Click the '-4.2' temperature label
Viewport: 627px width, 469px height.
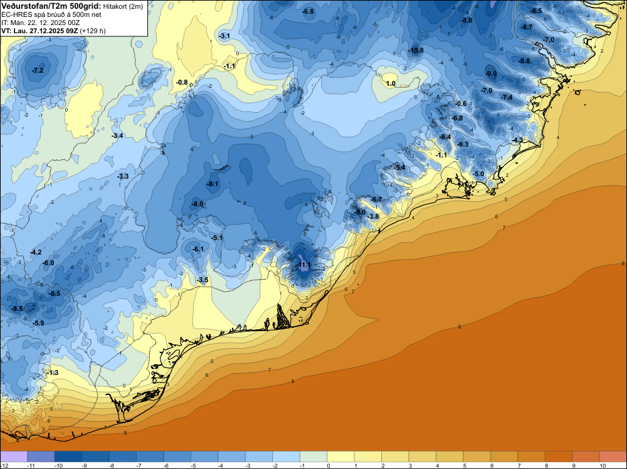36,252
